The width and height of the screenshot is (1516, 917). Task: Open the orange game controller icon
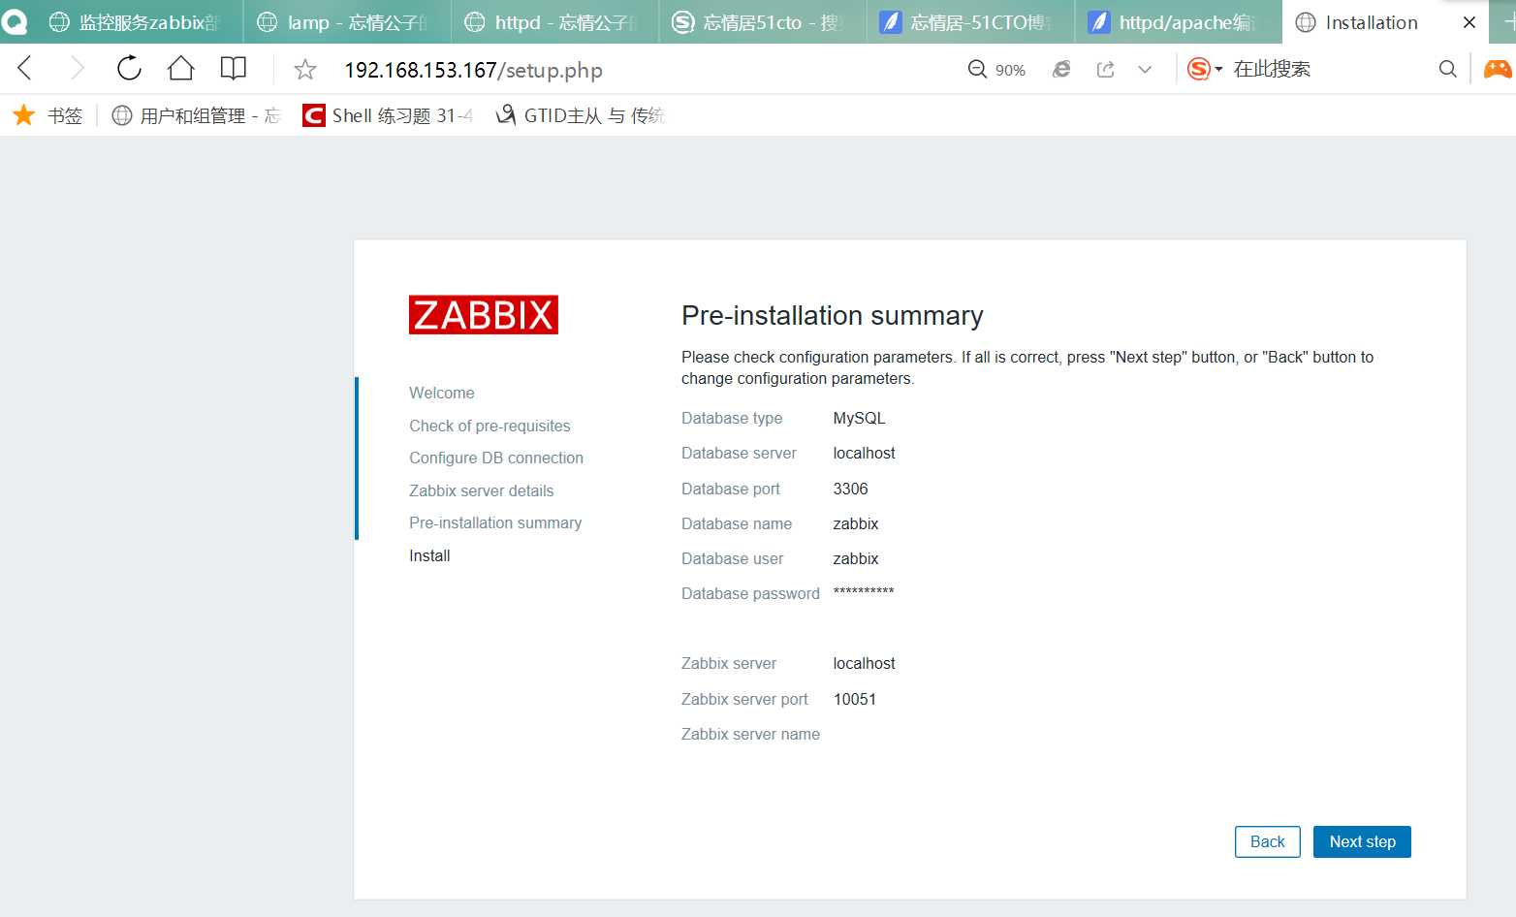(x=1498, y=69)
